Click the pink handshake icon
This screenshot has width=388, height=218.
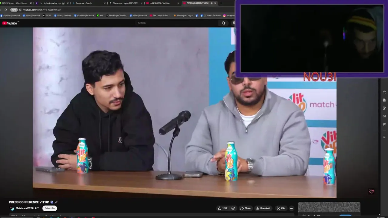(371, 191)
